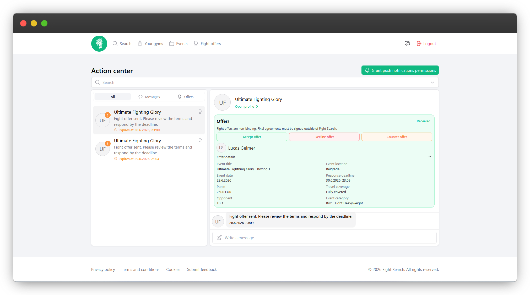Click the pencil icon in message box
Image resolution: width=530 pixels, height=295 pixels.
pyautogui.click(x=219, y=238)
